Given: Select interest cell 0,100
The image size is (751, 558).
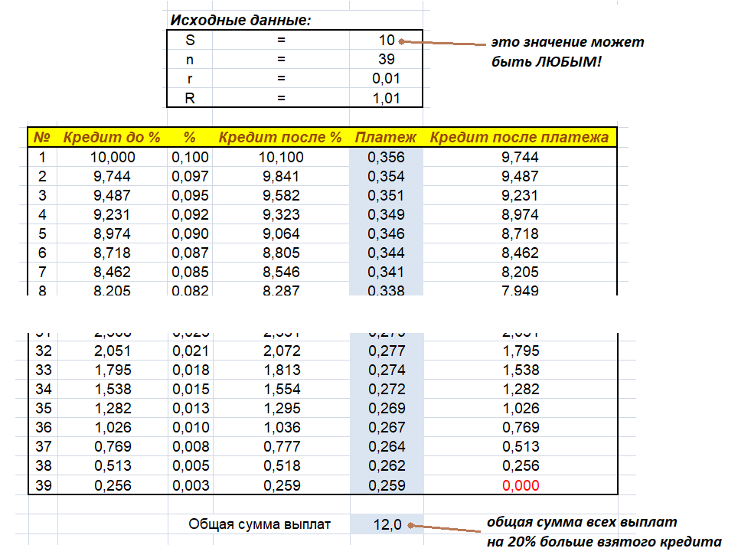Looking at the screenshot, I should (x=190, y=157).
